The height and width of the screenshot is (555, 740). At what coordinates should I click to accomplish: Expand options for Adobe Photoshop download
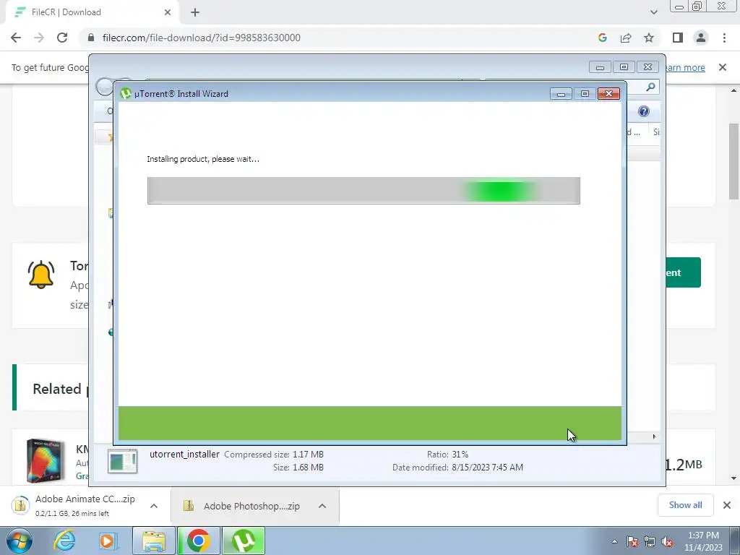point(322,506)
